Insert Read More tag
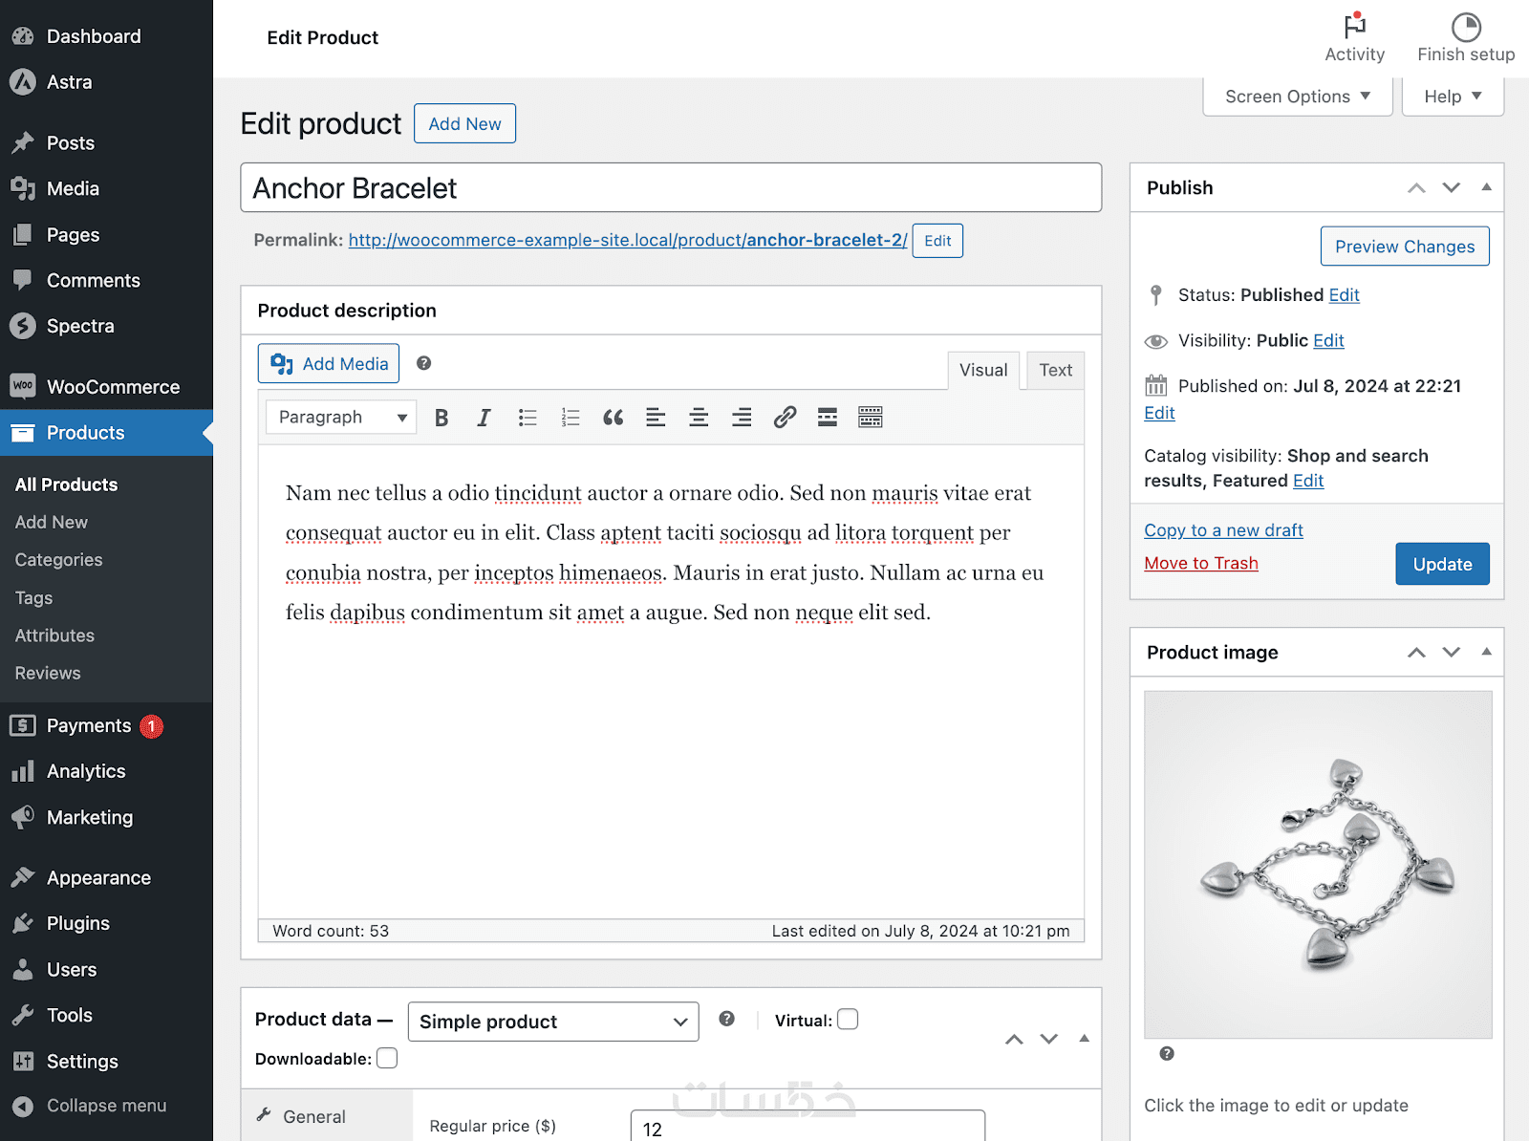The image size is (1529, 1141). pos(828,418)
